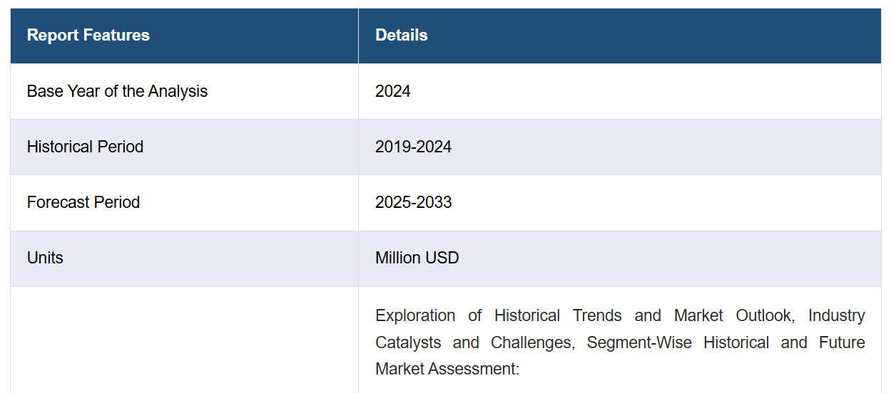Select the Historical Period row label
Image resolution: width=891 pixels, height=393 pixels.
(85, 147)
